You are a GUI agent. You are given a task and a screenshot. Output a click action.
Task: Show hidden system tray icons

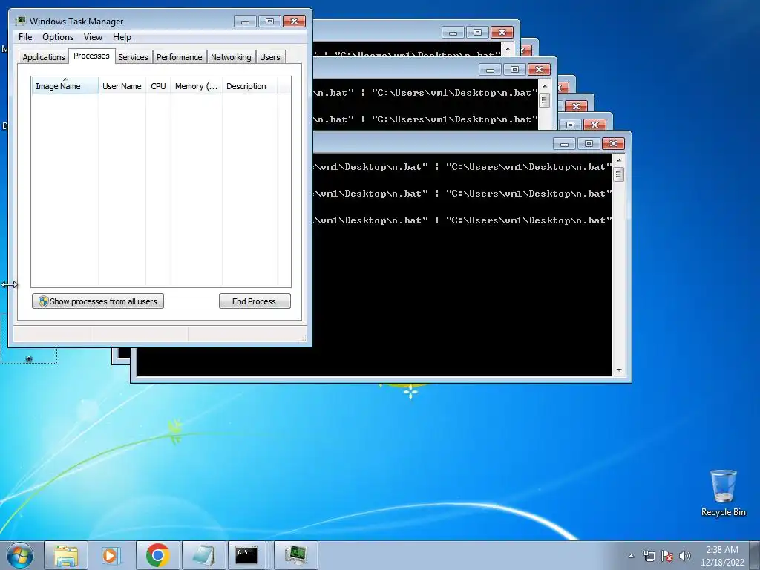tap(631, 556)
